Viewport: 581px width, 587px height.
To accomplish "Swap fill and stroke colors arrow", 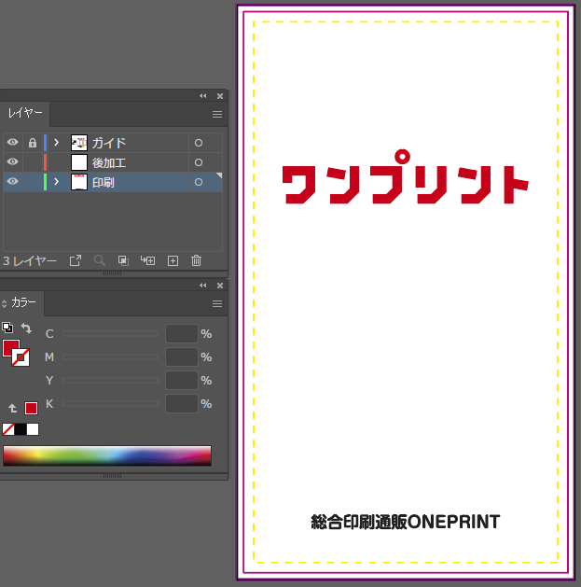I will coord(26,328).
